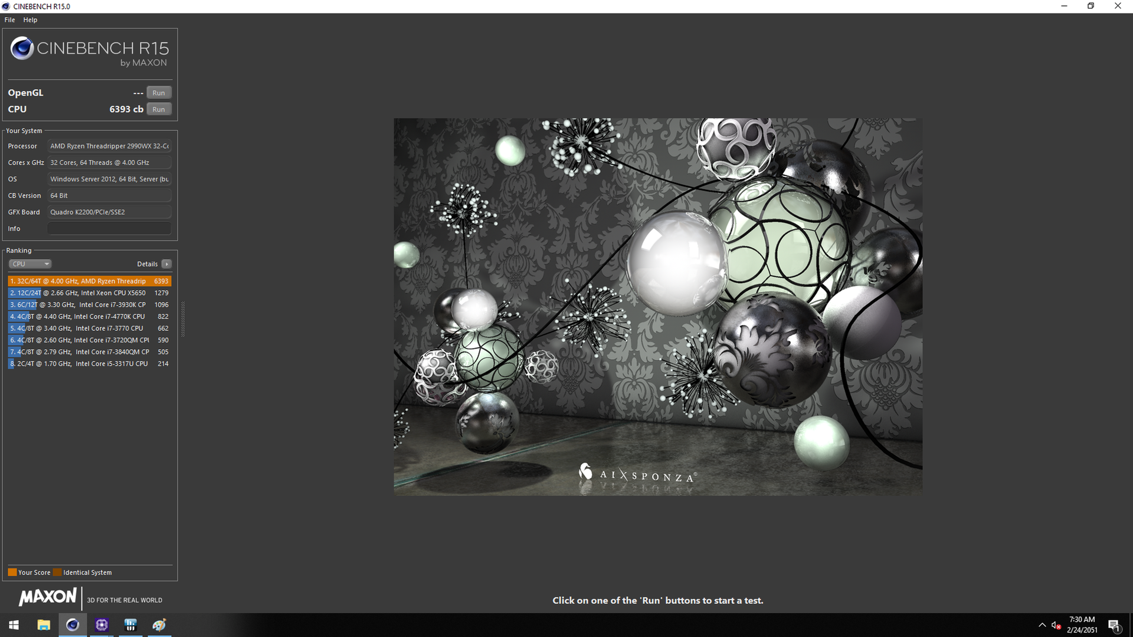Viewport: 1133px width, 637px height.
Task: Select the Core i7-3840QM ranking row
Action: 90,352
